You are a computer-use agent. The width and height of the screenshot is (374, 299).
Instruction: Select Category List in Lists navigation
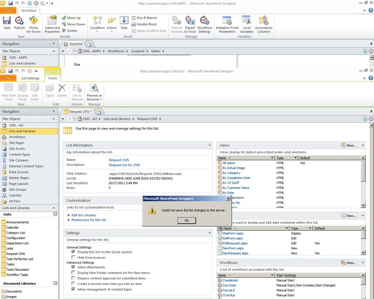(x=16, y=233)
